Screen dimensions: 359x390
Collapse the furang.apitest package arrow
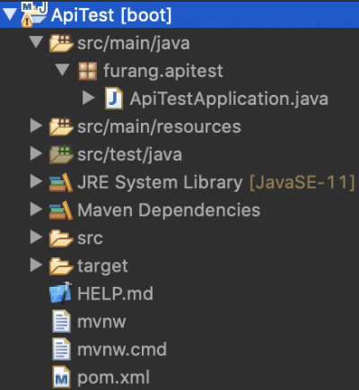pyautogui.click(x=63, y=70)
